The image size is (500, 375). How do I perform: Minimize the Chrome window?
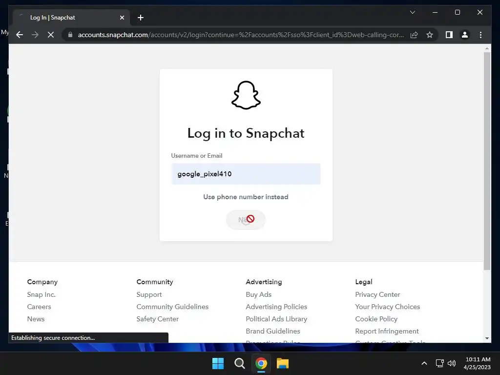click(x=435, y=12)
